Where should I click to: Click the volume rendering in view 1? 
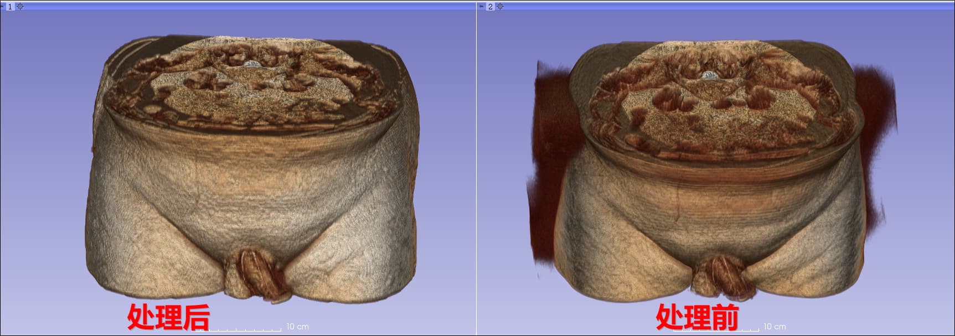pyautogui.click(x=252, y=169)
